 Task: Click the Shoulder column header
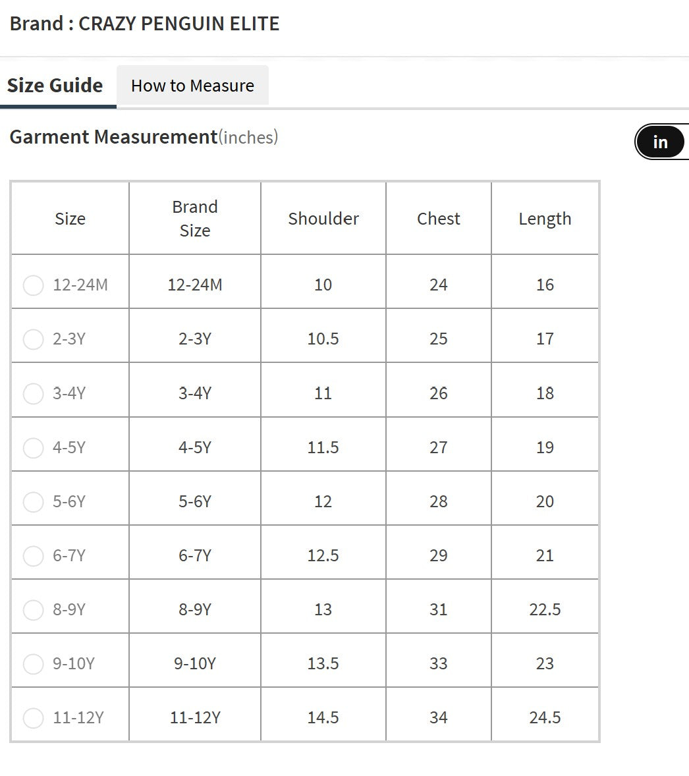(323, 219)
